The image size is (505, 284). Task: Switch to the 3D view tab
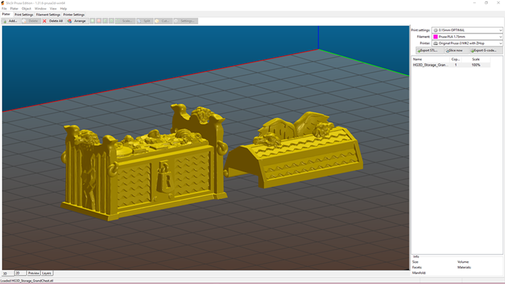point(8,273)
